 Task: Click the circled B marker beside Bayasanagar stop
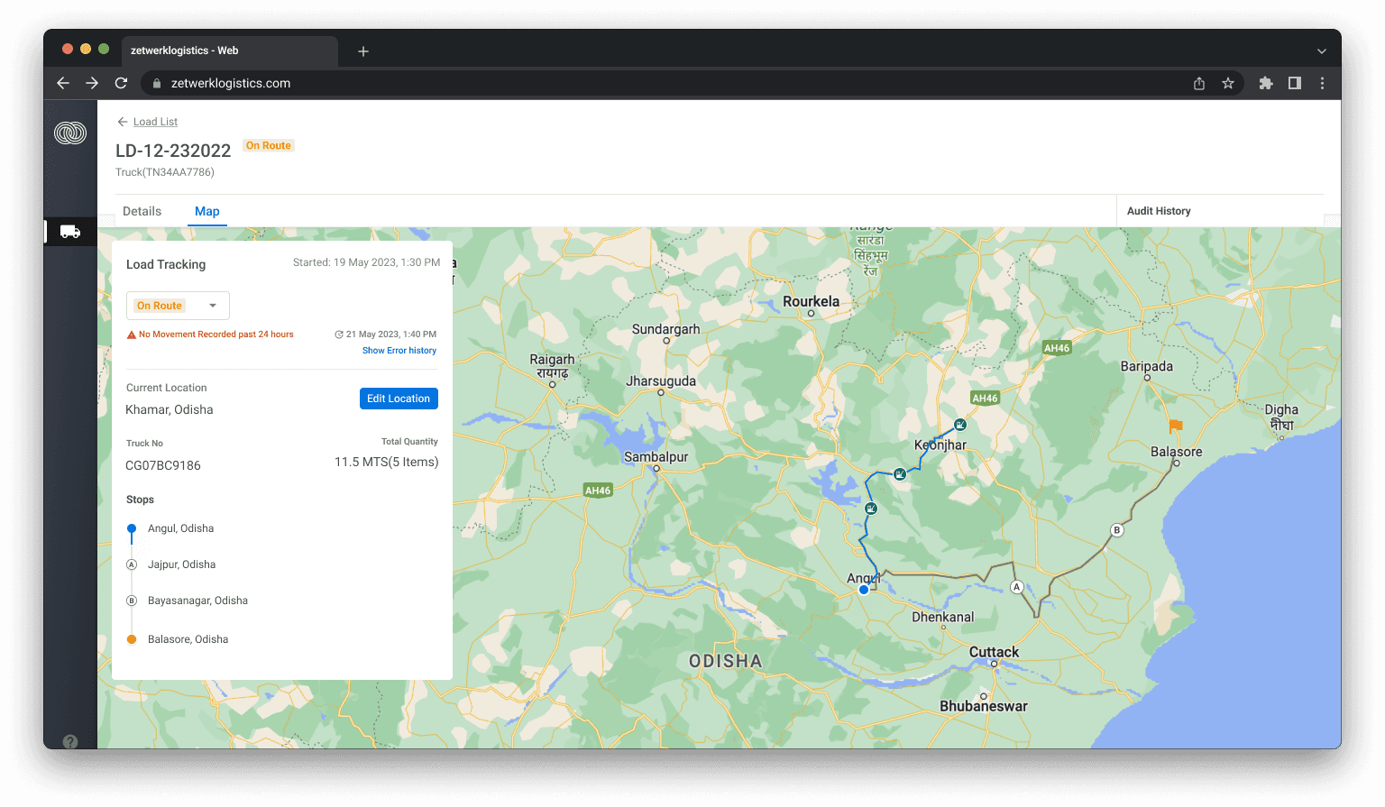click(x=132, y=601)
